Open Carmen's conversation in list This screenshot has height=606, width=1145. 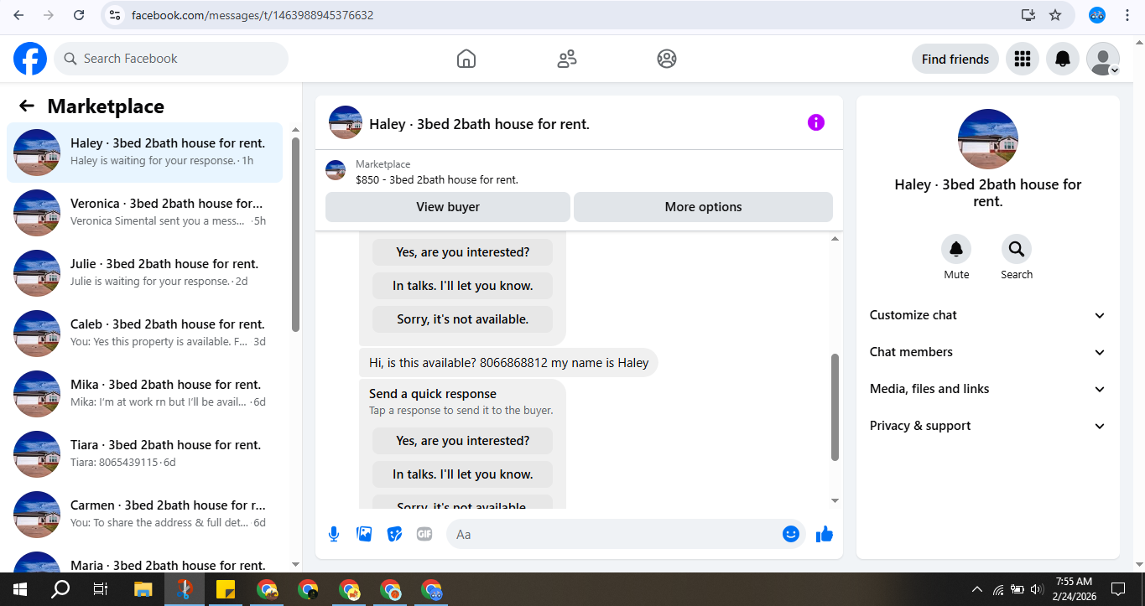click(144, 515)
